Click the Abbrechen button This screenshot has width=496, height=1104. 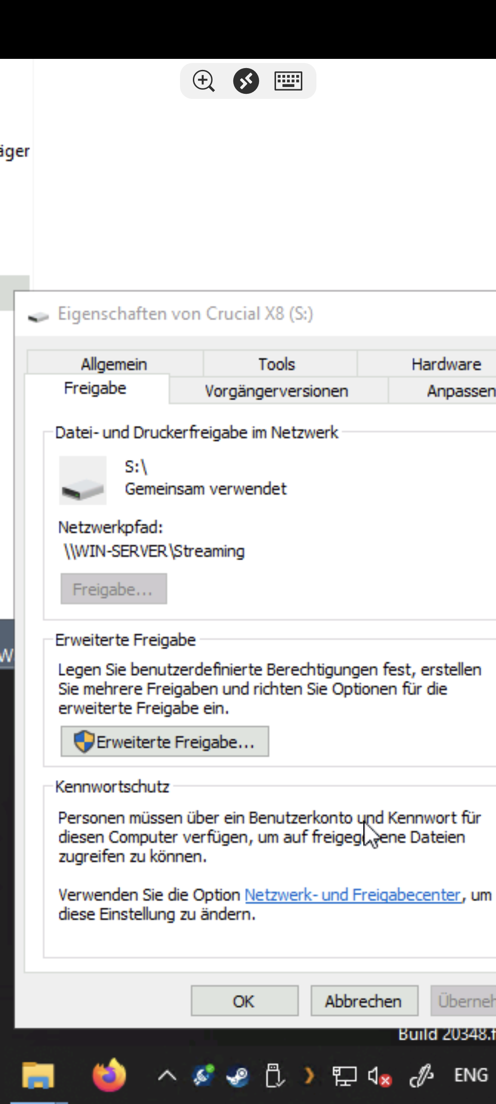tap(364, 1000)
